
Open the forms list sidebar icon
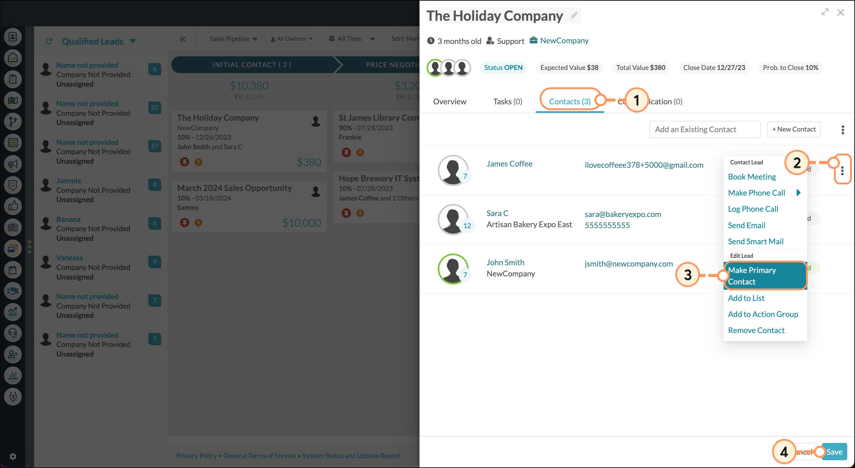13,143
